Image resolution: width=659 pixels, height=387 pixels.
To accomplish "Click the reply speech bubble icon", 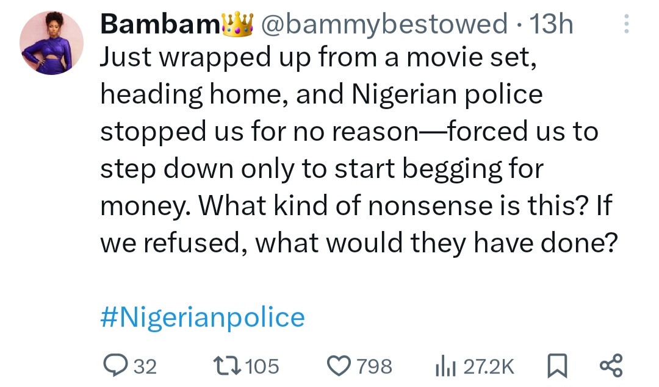I will (113, 366).
